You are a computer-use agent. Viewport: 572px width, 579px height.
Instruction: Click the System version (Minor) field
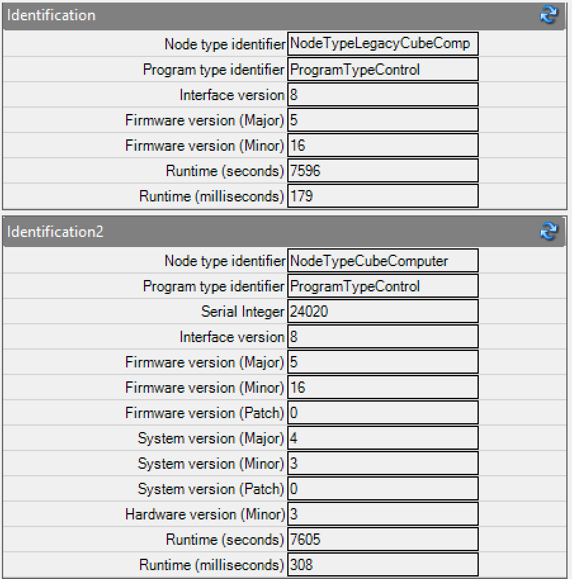point(382,464)
